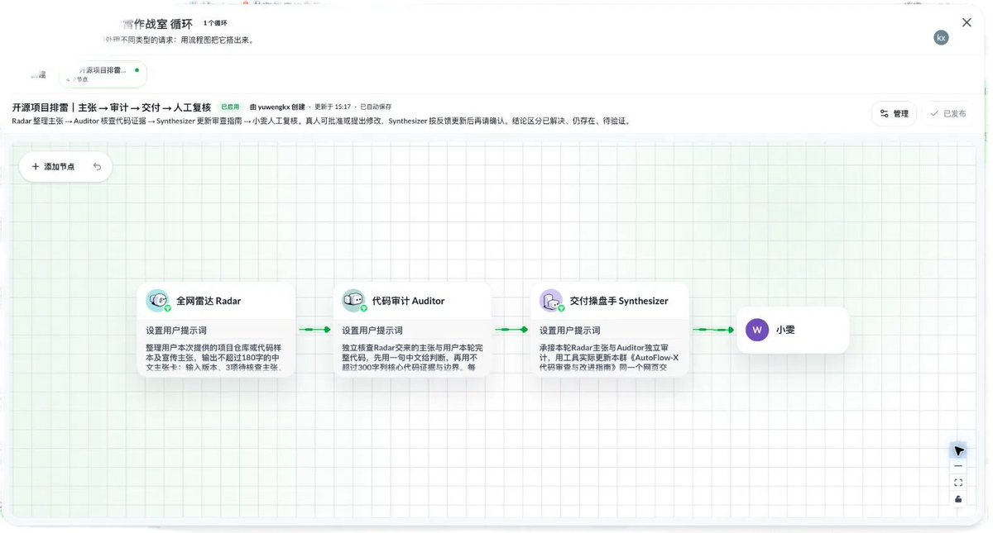Open the kx user avatar
Screen dimensions: 993x533
(x=941, y=37)
